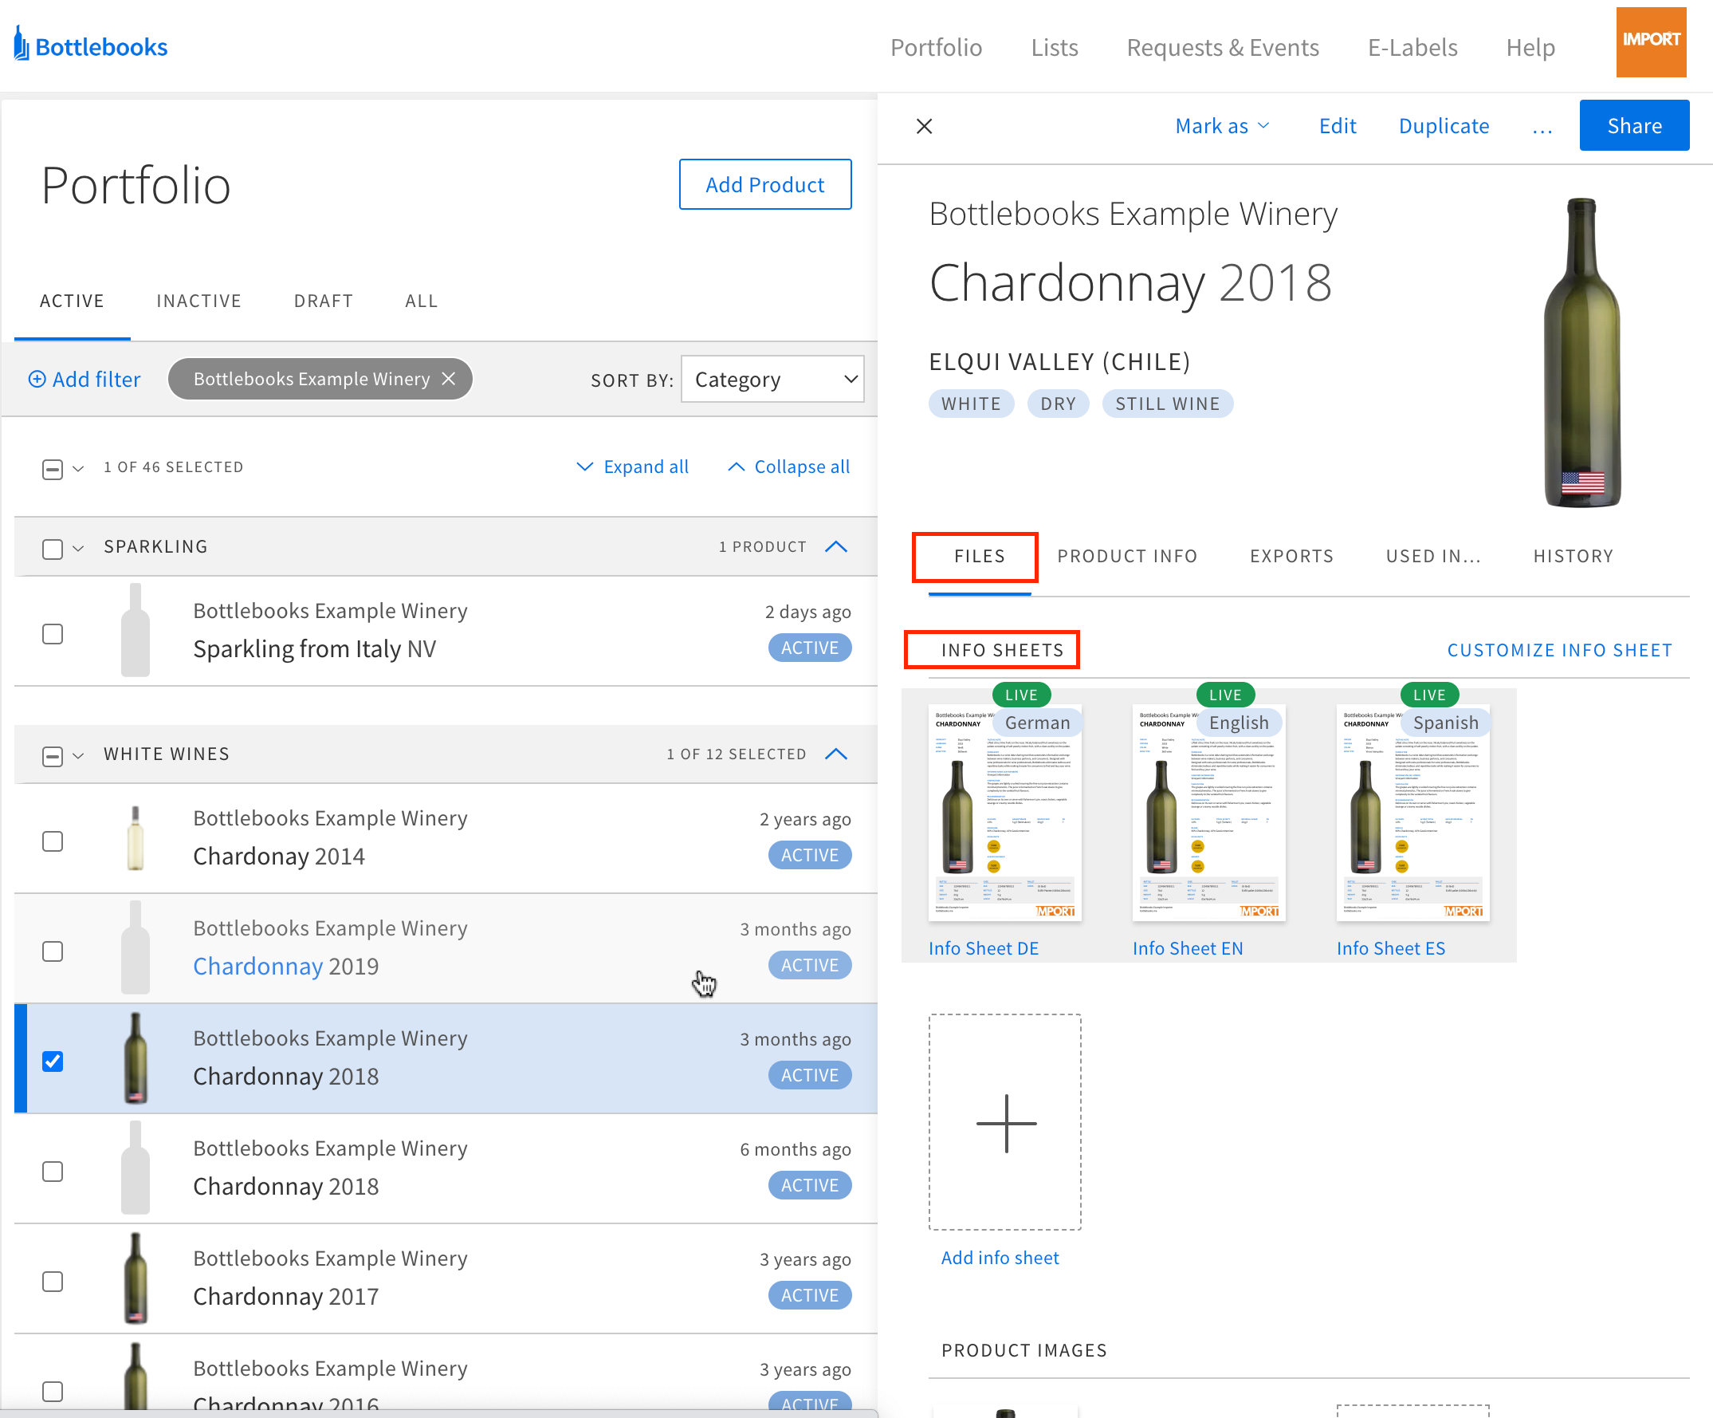Open the Sort By Category dropdown

coord(772,379)
